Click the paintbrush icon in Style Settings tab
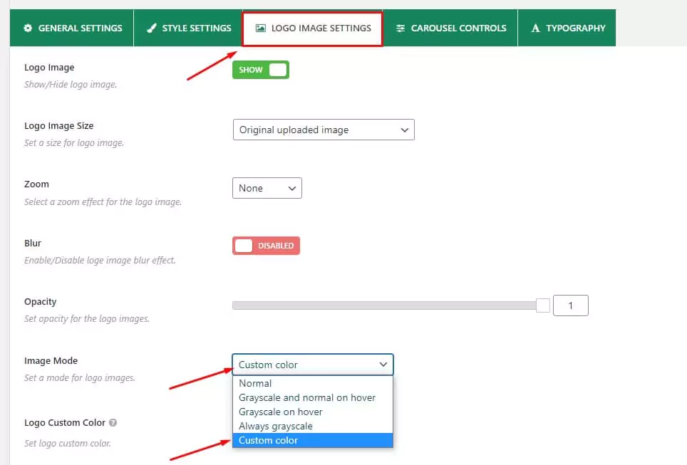Screen dimensions: 687x465 click(151, 28)
